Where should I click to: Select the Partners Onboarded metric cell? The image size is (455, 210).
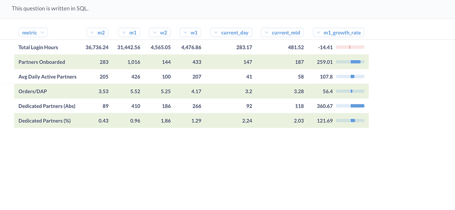click(42, 62)
